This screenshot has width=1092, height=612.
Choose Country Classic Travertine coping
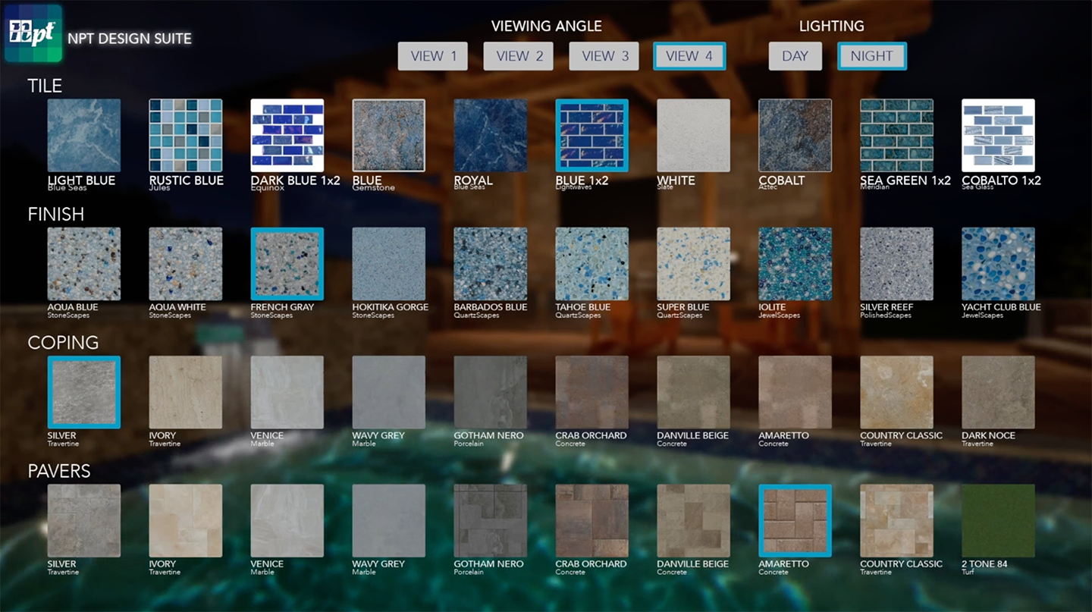pos(897,393)
